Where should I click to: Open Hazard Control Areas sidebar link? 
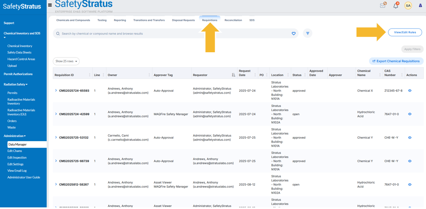21,59
